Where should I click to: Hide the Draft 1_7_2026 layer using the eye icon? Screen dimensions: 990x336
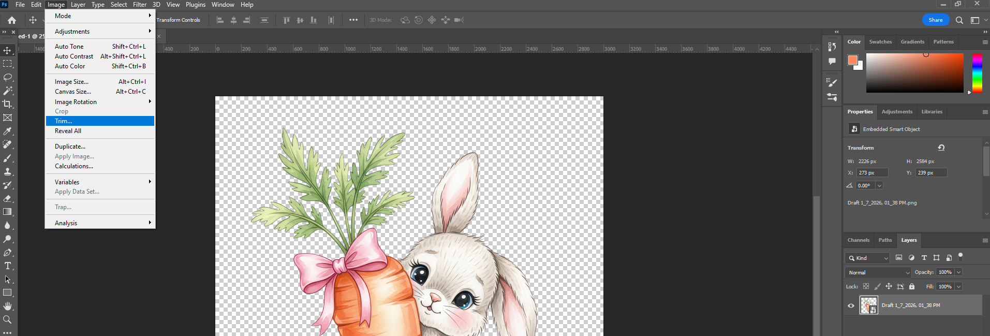click(851, 305)
